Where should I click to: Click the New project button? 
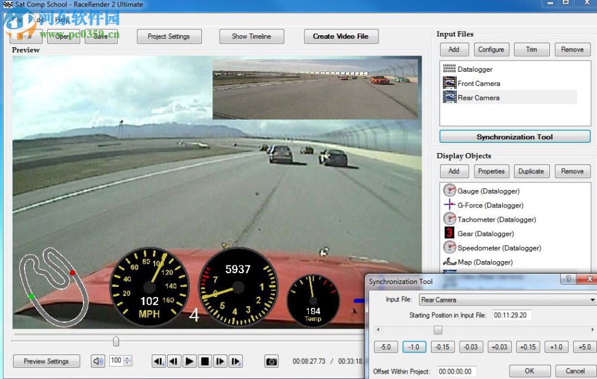click(26, 36)
